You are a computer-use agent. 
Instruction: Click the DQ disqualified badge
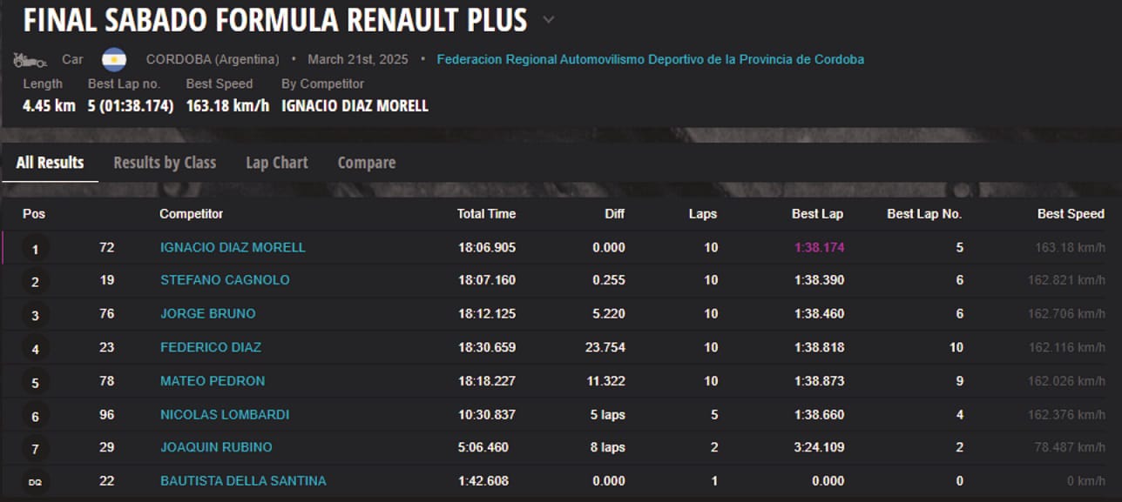(x=35, y=481)
